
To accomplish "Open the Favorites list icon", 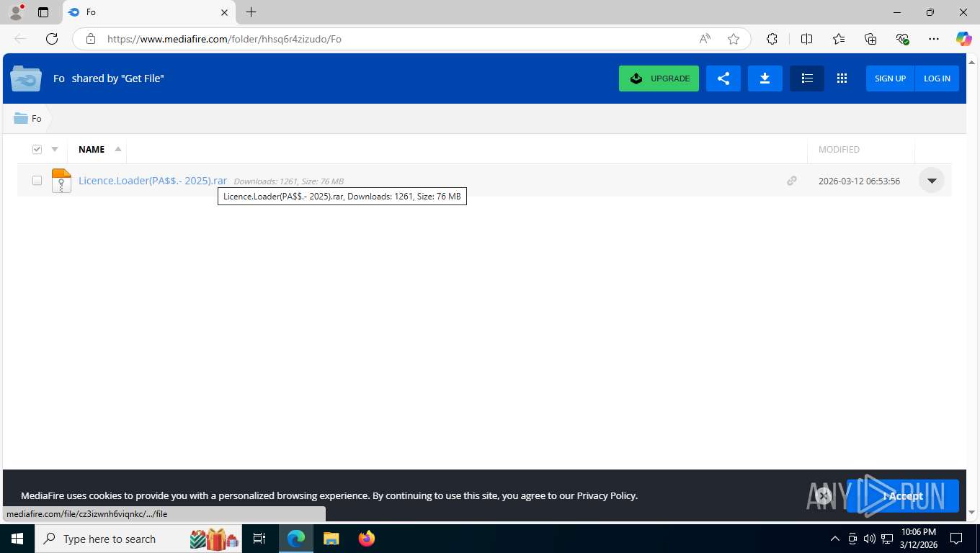I will 839,39.
